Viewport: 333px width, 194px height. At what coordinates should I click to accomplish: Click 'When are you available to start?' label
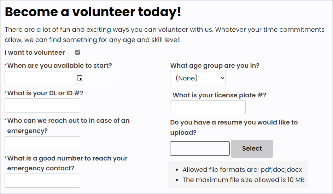tap(59, 65)
